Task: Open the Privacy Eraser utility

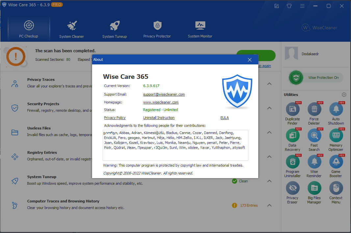Action: pos(292,193)
